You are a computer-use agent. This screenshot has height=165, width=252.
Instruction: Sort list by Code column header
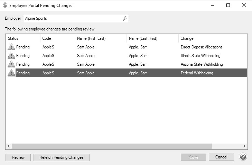(57, 38)
